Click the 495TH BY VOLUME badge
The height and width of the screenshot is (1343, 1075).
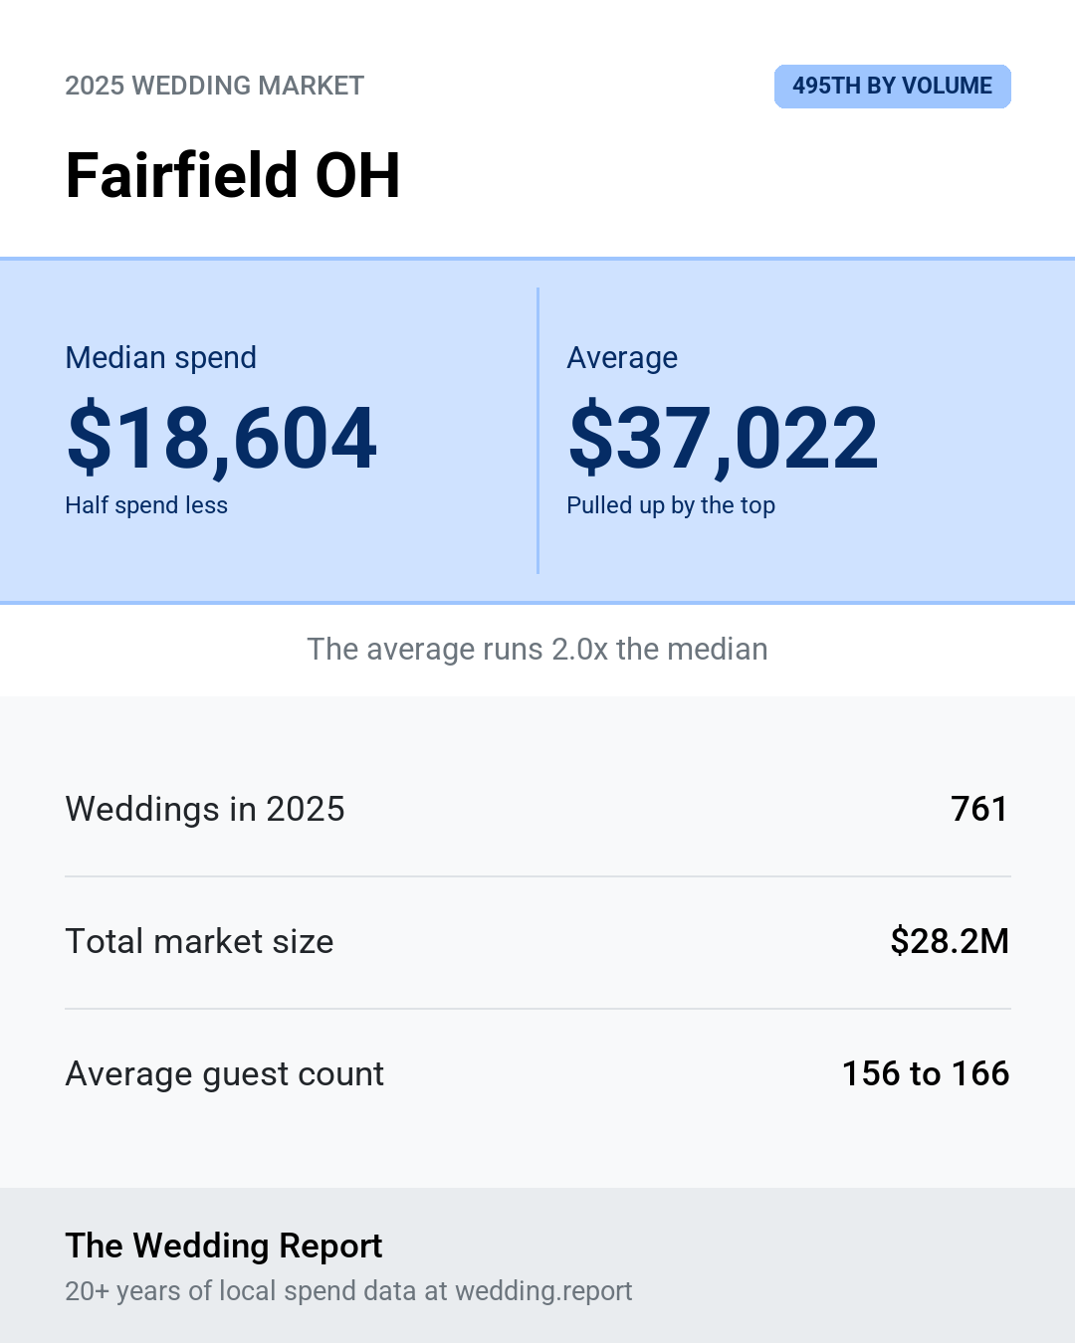[x=893, y=87]
